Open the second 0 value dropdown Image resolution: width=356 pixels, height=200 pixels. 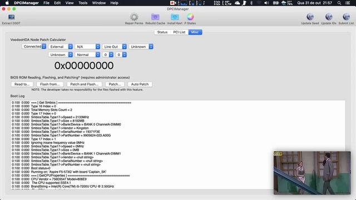pyautogui.click(x=121, y=54)
